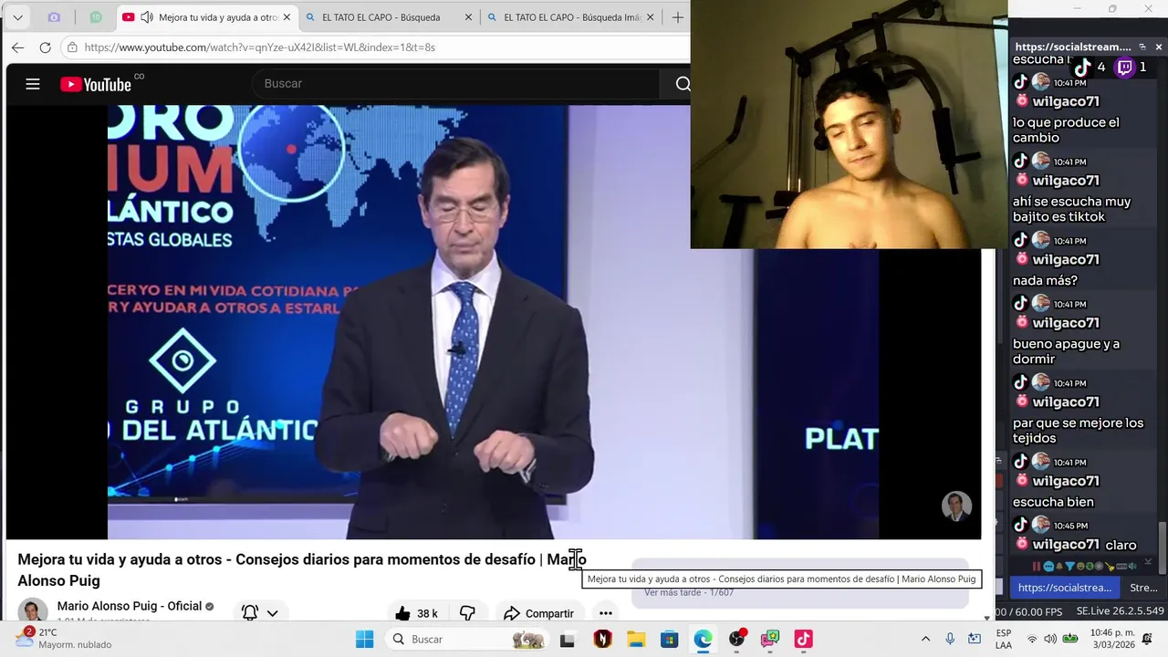Image resolution: width=1168 pixels, height=657 pixels.
Task: Click the blue chat bubble icon in chat toolbar
Action: 1048,567
